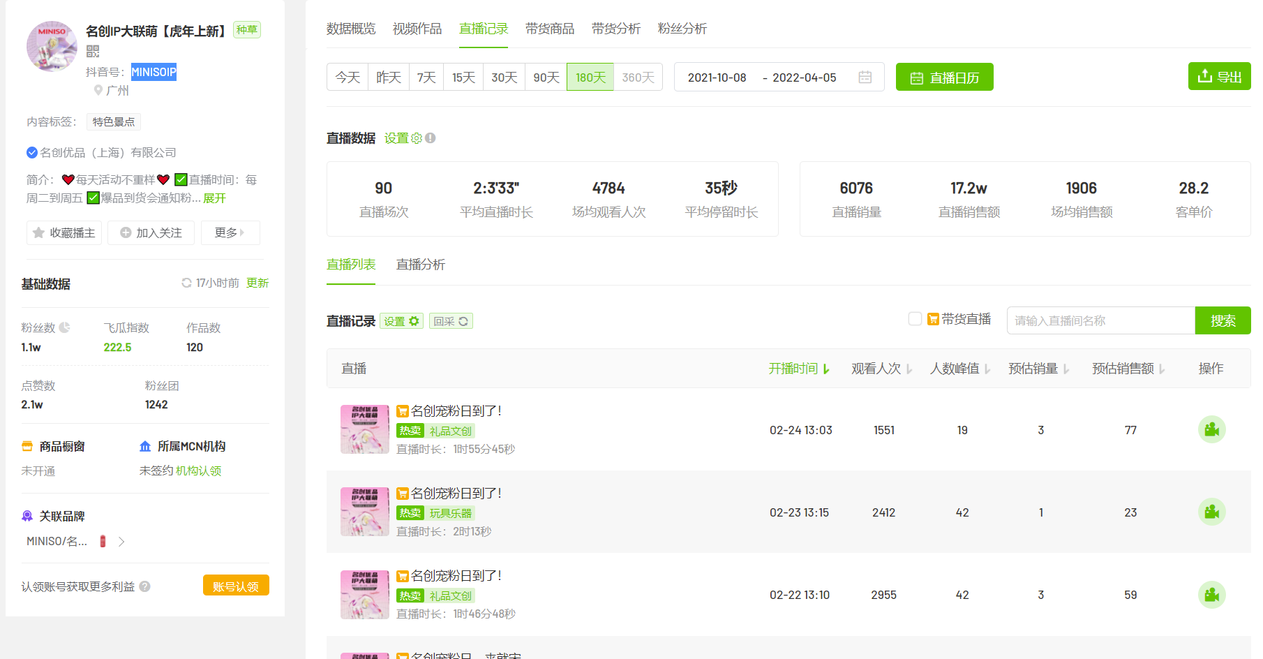
Task: Open replay camera icon for 02-23 livestream
Action: click(x=1211, y=512)
